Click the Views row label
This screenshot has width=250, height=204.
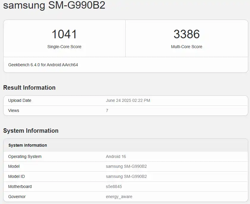[x=14, y=110]
